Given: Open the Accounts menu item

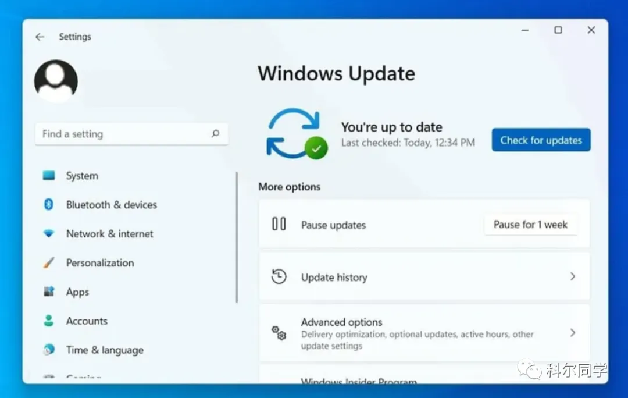Looking at the screenshot, I should click(87, 321).
